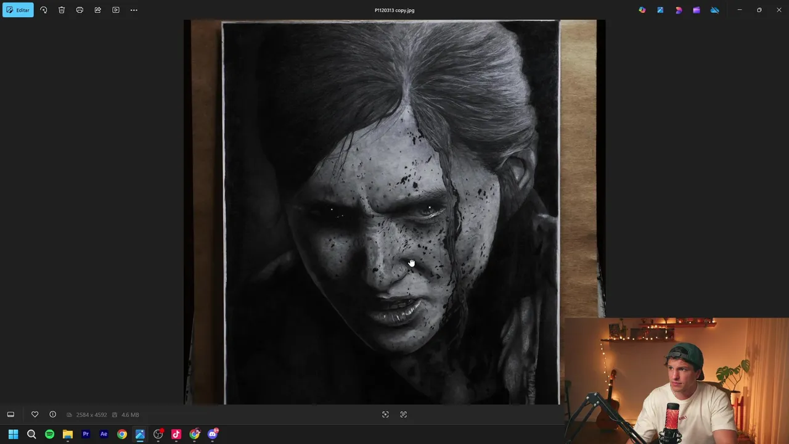789x444 pixels.
Task: Click the scan text icon in bottom bar
Action: tap(403, 414)
